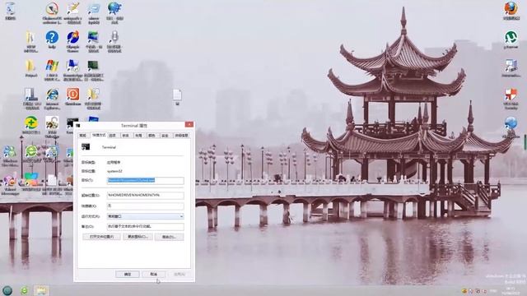The height and width of the screenshot is (296, 527).
Task: Select the red and white shield desktop icon
Action: (511, 95)
